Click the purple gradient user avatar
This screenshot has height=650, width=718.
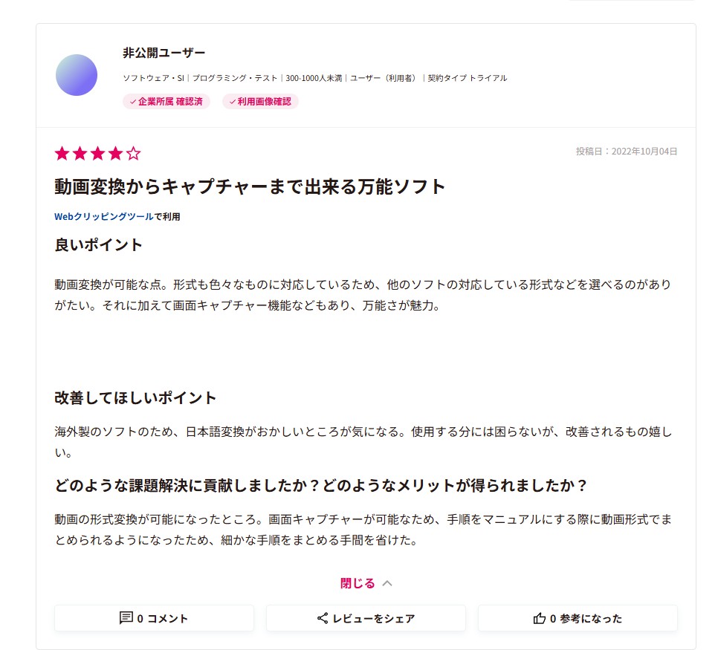coord(77,75)
